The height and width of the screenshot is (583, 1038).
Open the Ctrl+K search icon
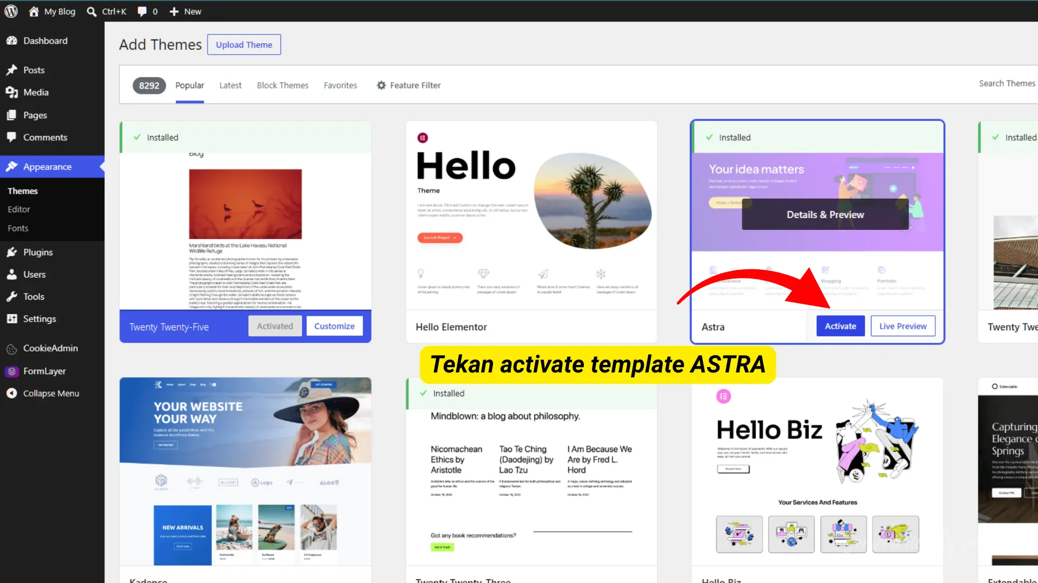(x=91, y=11)
